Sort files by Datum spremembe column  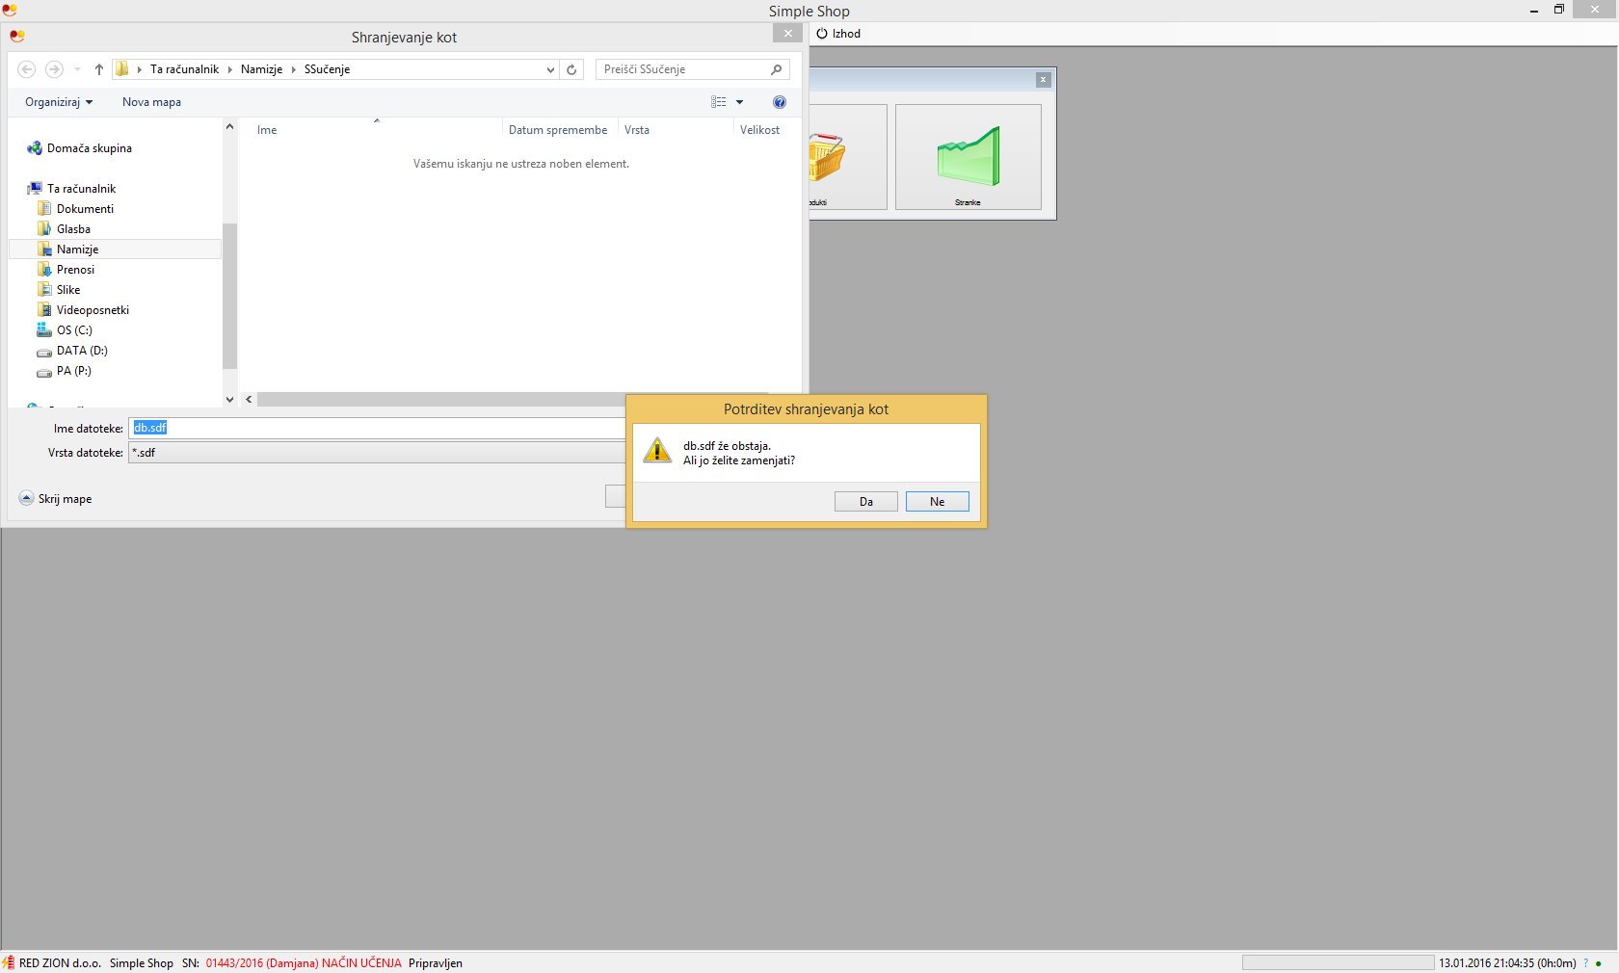pyautogui.click(x=558, y=130)
